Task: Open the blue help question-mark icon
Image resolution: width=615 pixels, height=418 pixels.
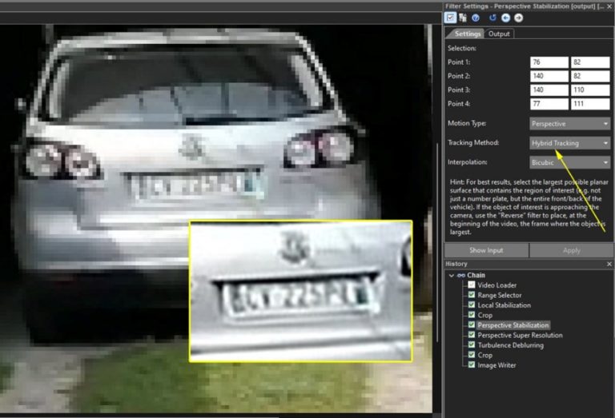Action: pyautogui.click(x=476, y=18)
